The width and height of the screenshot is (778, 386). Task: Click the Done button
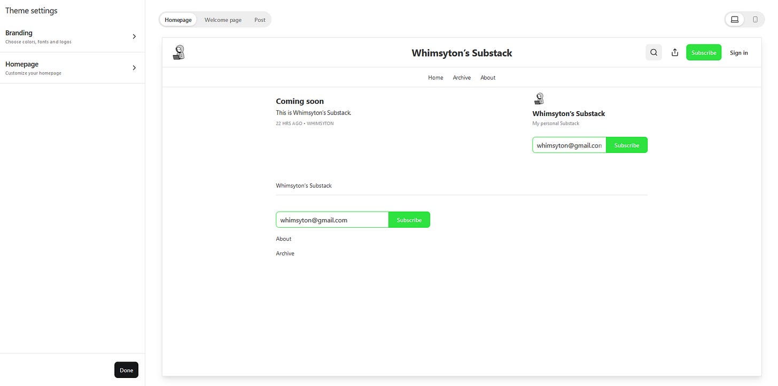click(126, 370)
